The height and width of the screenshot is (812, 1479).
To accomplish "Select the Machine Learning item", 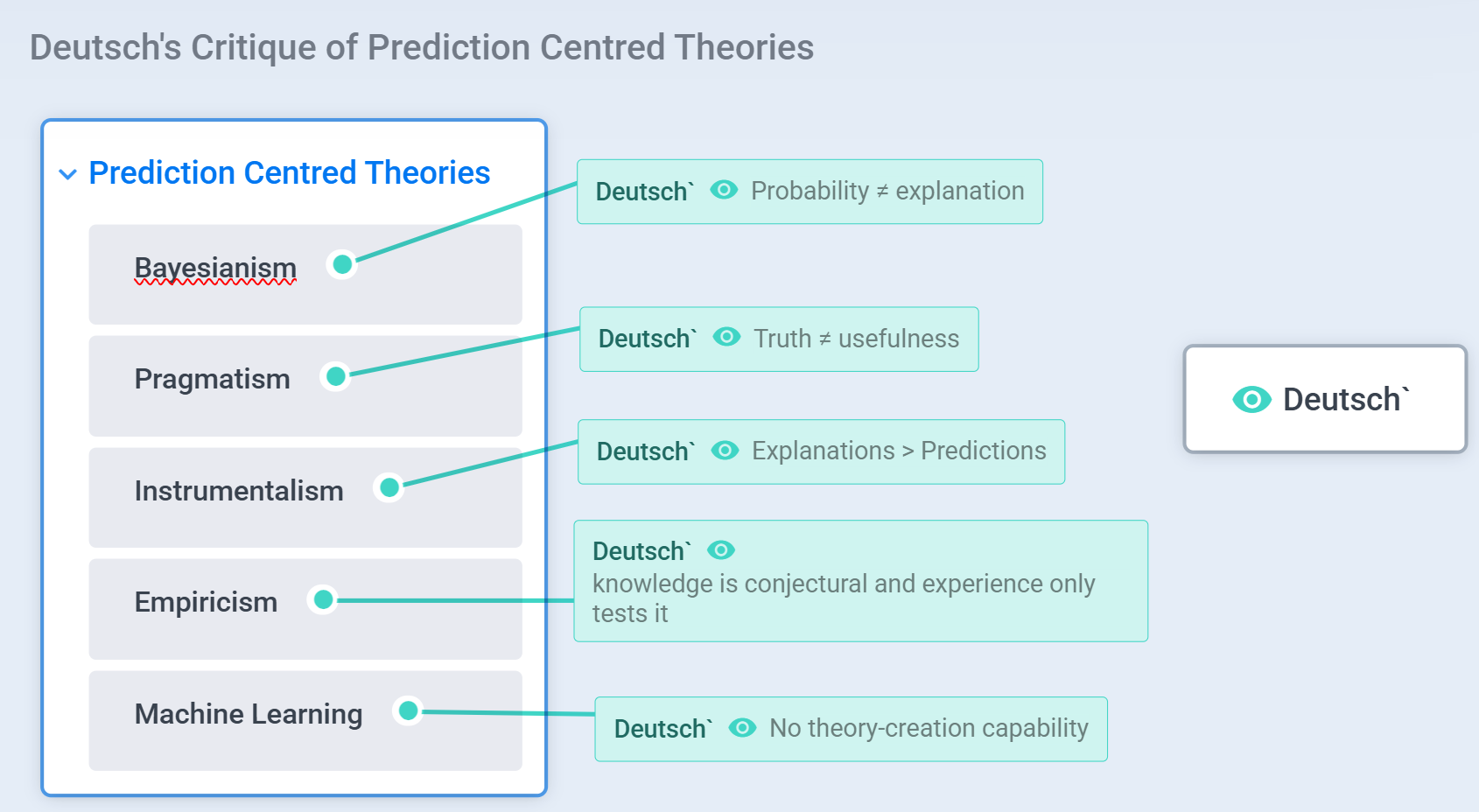I will click(249, 714).
